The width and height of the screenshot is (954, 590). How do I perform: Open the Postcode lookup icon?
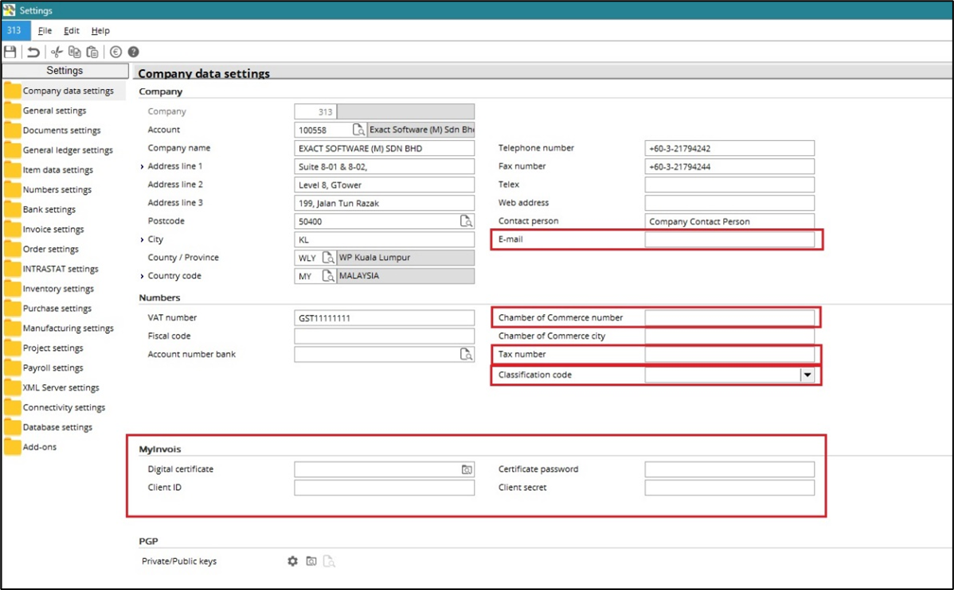[x=467, y=221]
